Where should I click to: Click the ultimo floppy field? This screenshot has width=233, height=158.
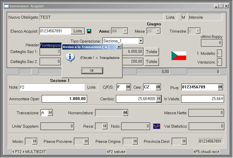click(x=211, y=43)
